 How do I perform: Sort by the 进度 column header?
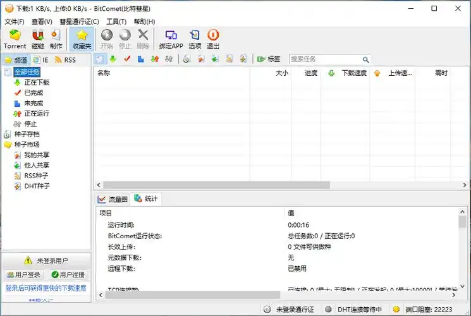(306, 73)
